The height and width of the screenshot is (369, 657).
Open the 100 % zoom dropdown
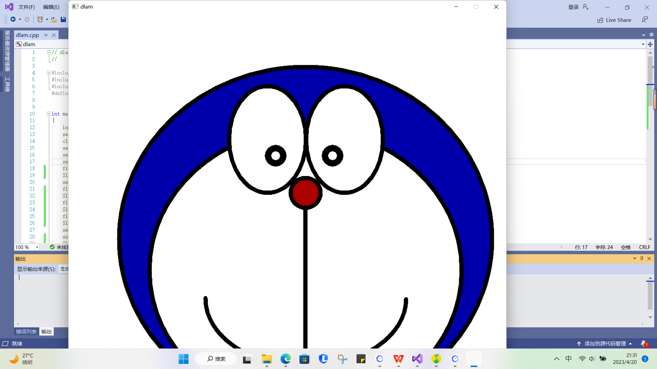click(37, 247)
